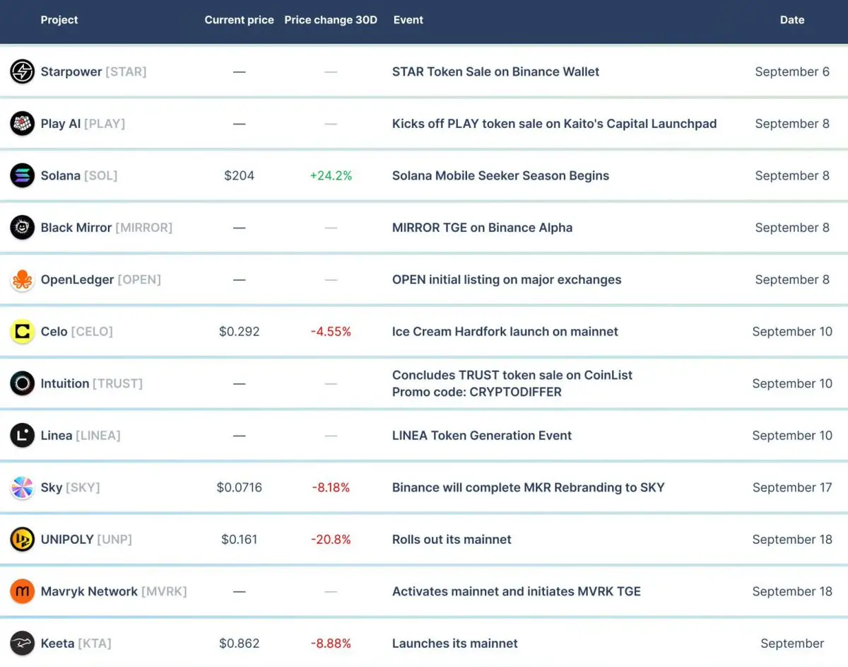
Task: Click the Black Mirror logo icon
Action: point(23,228)
